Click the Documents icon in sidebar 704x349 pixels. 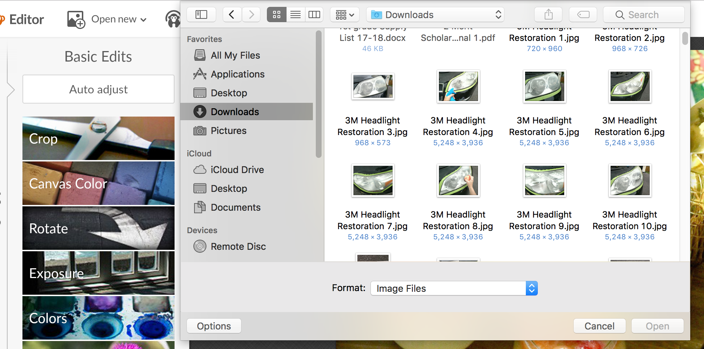click(200, 207)
